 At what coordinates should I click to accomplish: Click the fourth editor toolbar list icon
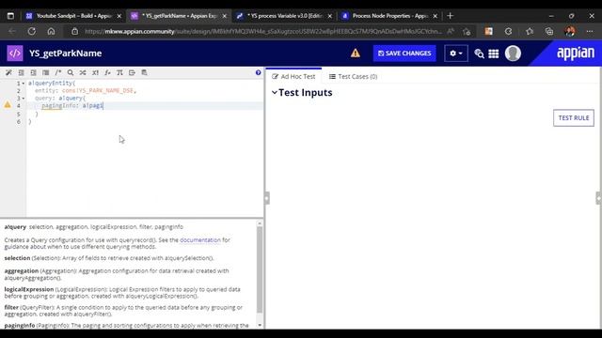pyautogui.click(x=46, y=72)
